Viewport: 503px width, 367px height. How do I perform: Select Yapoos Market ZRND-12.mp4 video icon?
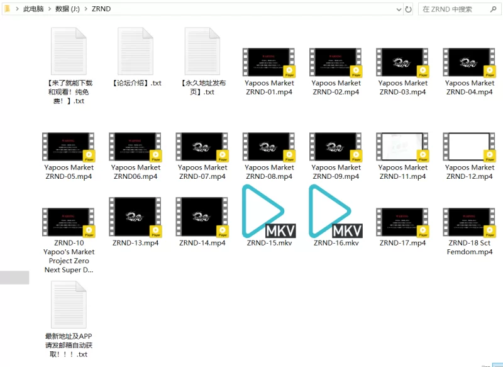point(469,147)
